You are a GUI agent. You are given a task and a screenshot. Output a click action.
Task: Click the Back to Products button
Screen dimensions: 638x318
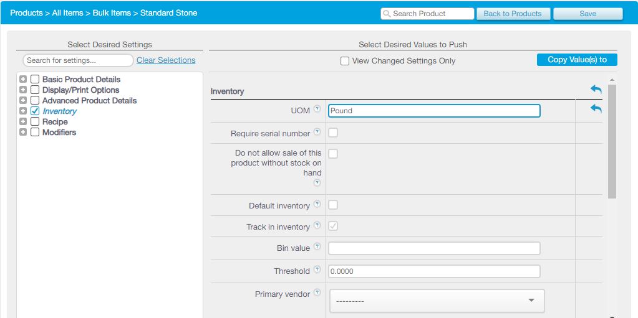point(513,14)
